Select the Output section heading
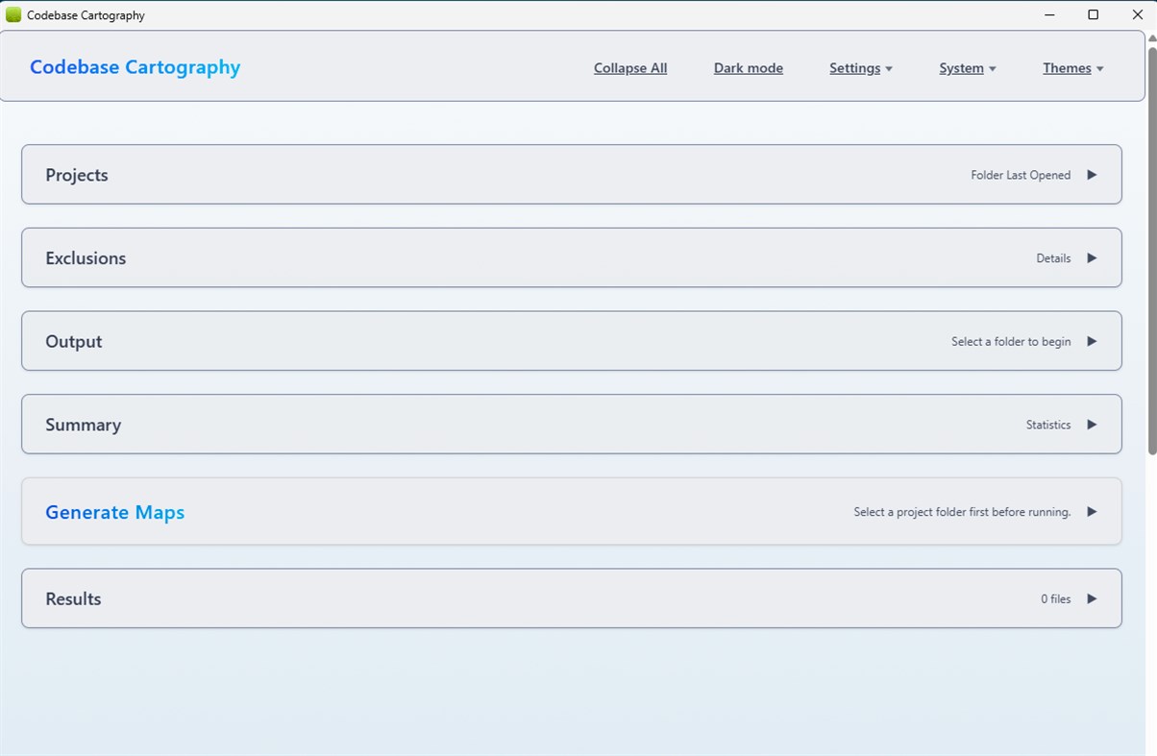Image resolution: width=1157 pixels, height=756 pixels. (74, 341)
